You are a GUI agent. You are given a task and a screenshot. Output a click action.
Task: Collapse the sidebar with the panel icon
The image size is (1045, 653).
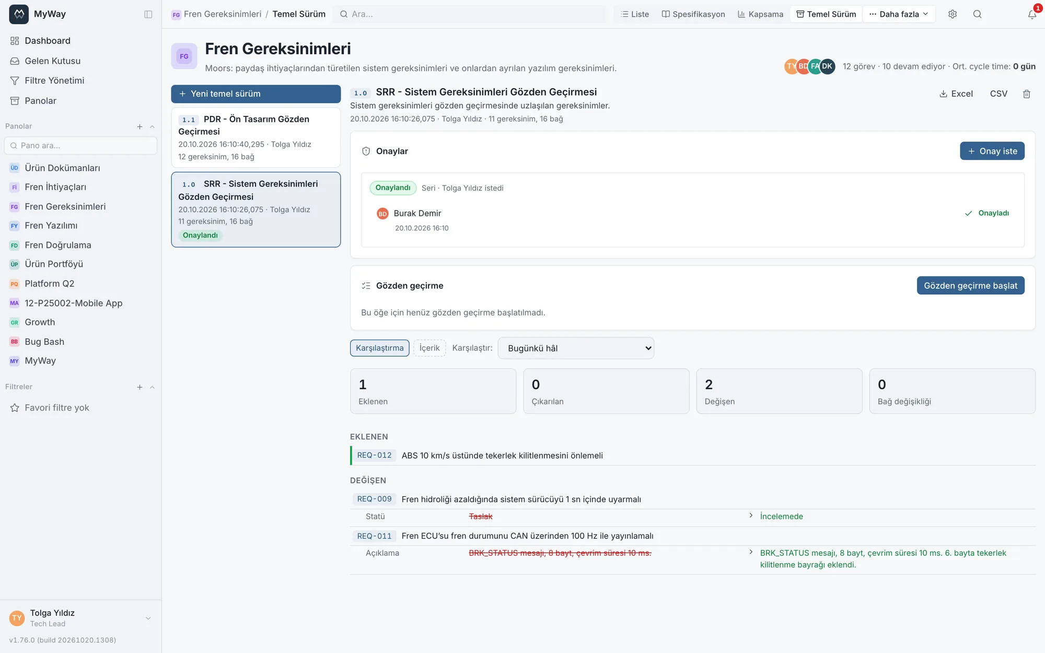coord(148,14)
